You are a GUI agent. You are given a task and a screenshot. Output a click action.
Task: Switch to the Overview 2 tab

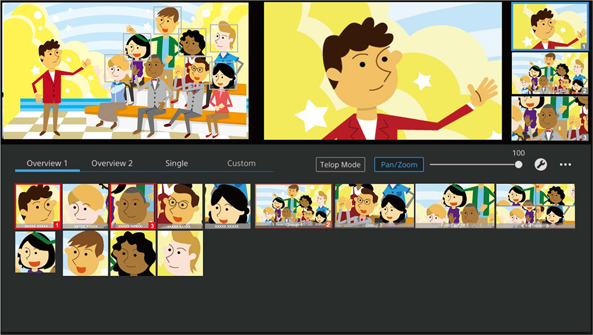click(112, 163)
